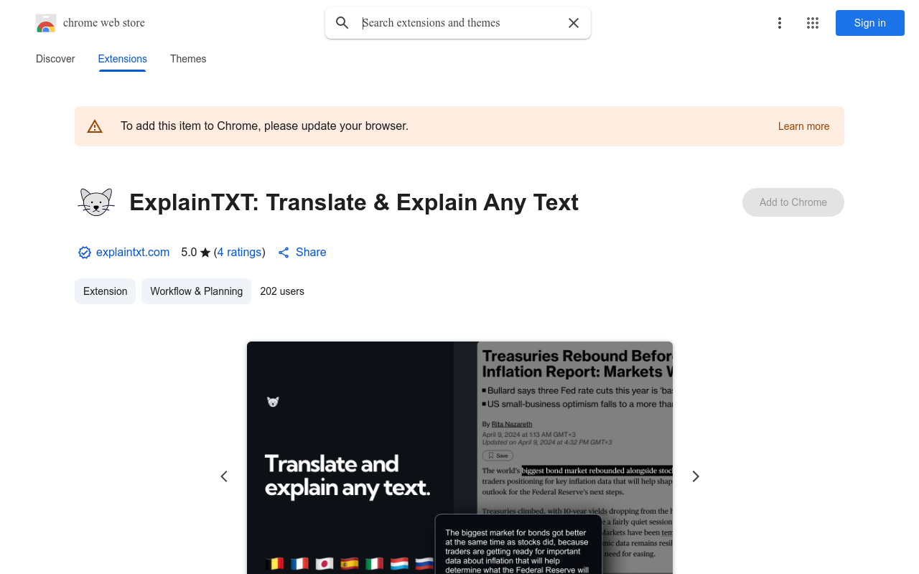
Task: Show previous screenshot with left arrow
Action: 224,476
